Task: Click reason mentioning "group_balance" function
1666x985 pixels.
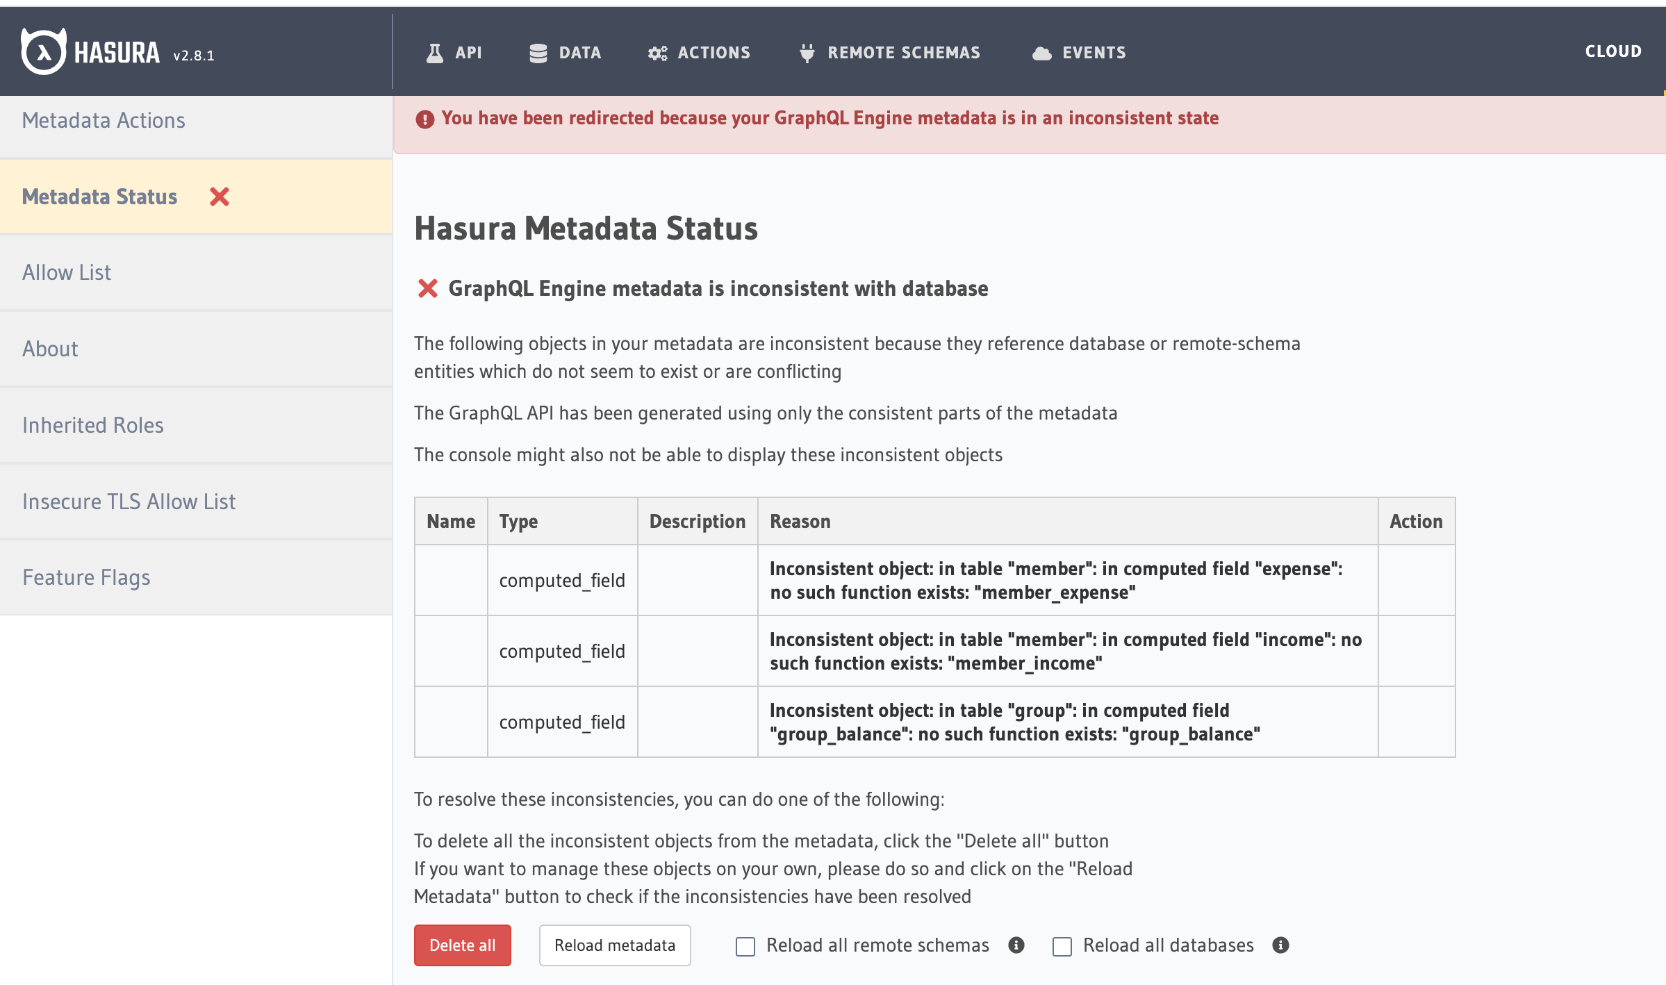Action: tap(1014, 722)
